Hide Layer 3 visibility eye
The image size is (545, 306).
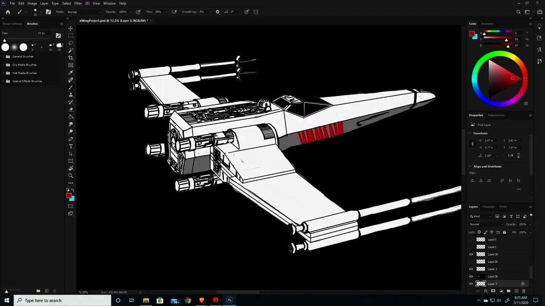click(471, 283)
